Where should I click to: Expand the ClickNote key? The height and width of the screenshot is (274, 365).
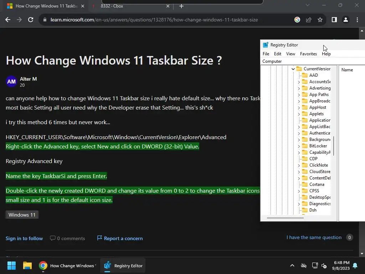(299, 165)
